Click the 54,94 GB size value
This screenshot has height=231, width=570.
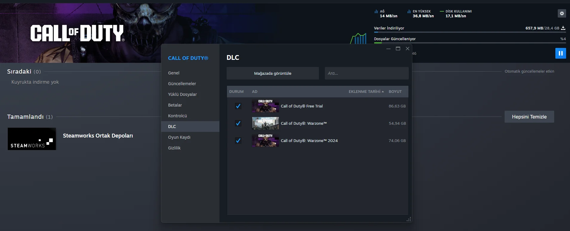(x=397, y=123)
